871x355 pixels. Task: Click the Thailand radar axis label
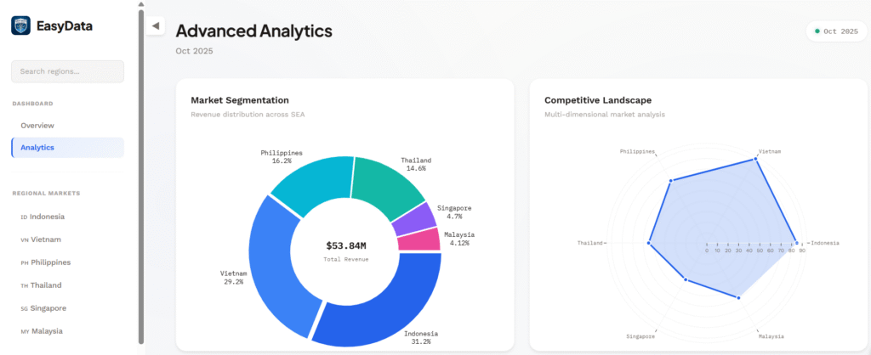(590, 243)
